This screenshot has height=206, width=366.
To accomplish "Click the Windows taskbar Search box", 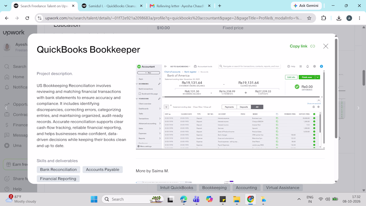I will (132, 199).
